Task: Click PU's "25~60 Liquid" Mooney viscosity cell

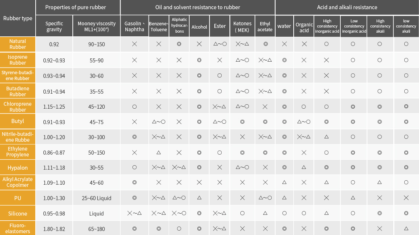Action: (x=96, y=198)
